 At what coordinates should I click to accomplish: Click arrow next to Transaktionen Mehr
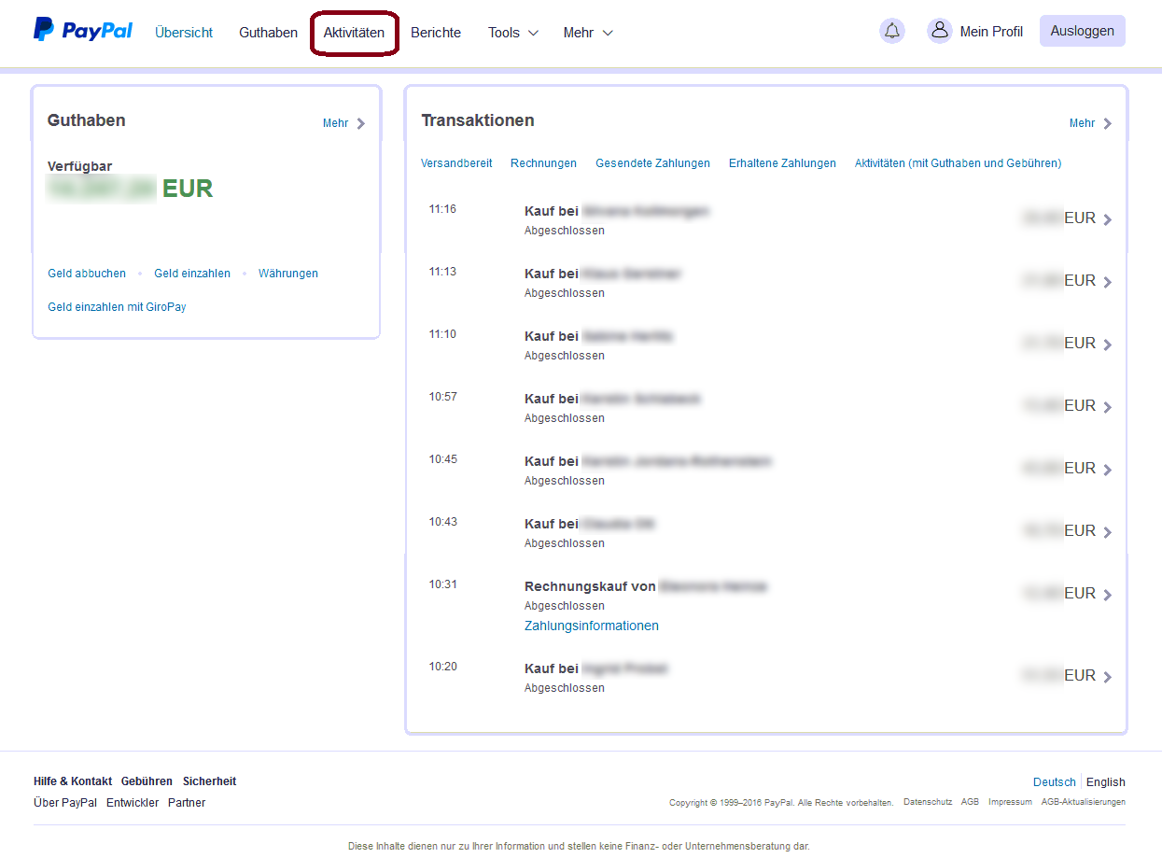point(1108,123)
